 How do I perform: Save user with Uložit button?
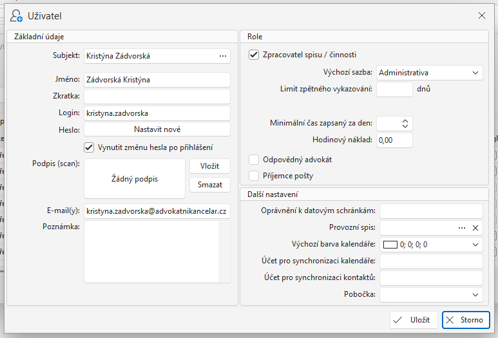pyautogui.click(x=414, y=320)
